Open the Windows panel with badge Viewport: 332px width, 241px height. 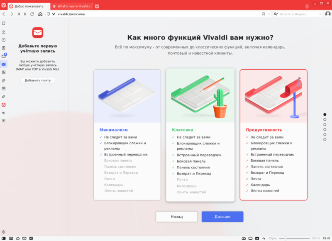[x=4, y=56]
